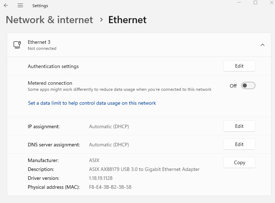This screenshot has height=203, width=275.
Task: Open the hamburger navigation menu
Action: coord(20,6)
